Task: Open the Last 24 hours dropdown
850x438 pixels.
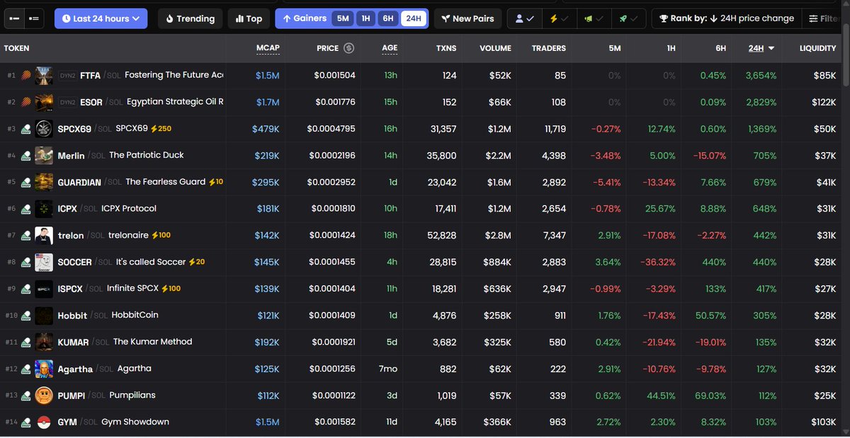Action: pyautogui.click(x=101, y=18)
